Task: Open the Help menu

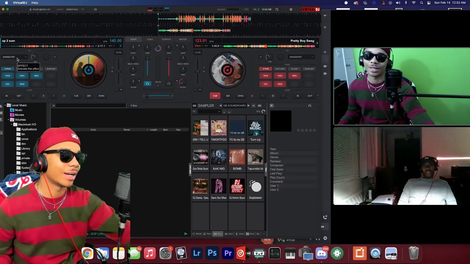Action: click(x=35, y=3)
